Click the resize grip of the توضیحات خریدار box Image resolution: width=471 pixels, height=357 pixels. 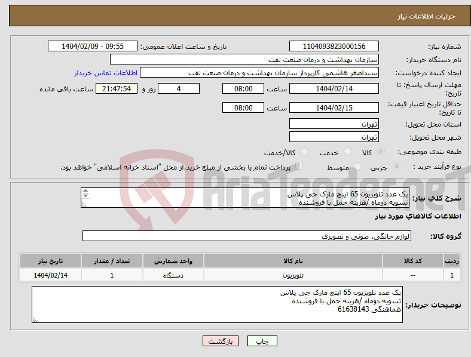[x=35, y=320]
